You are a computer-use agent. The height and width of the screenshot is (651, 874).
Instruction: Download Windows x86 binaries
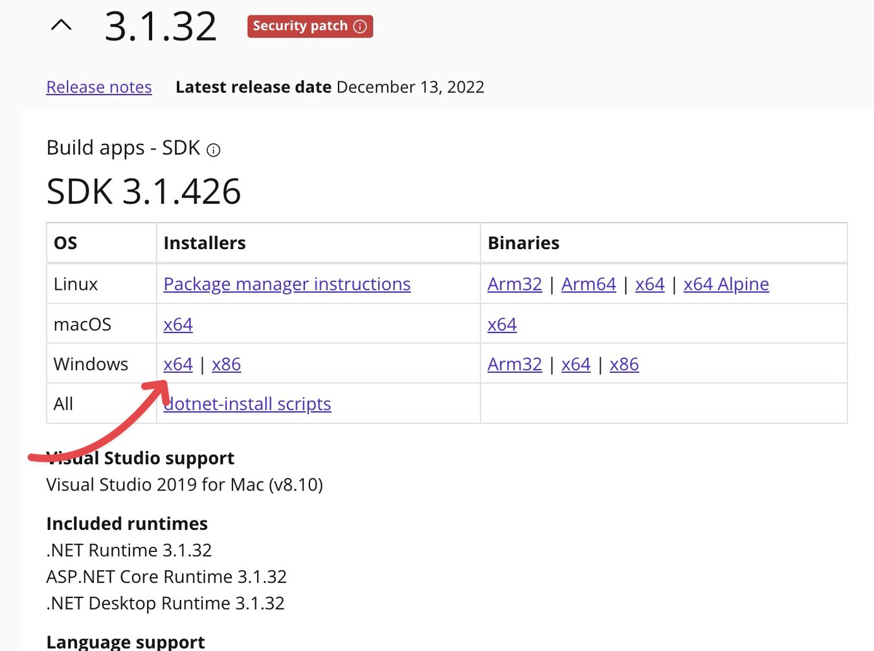point(624,364)
